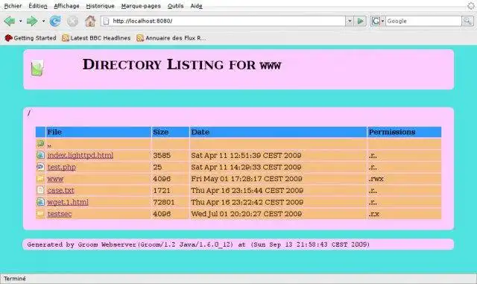
Task: Click the green Go button beside the address bar
Action: 361,21
